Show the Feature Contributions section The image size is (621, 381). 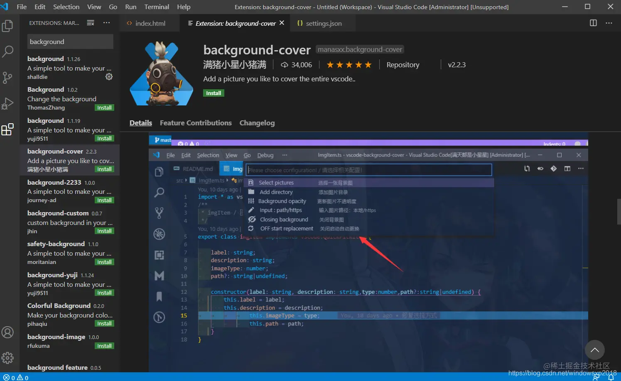[196, 123]
